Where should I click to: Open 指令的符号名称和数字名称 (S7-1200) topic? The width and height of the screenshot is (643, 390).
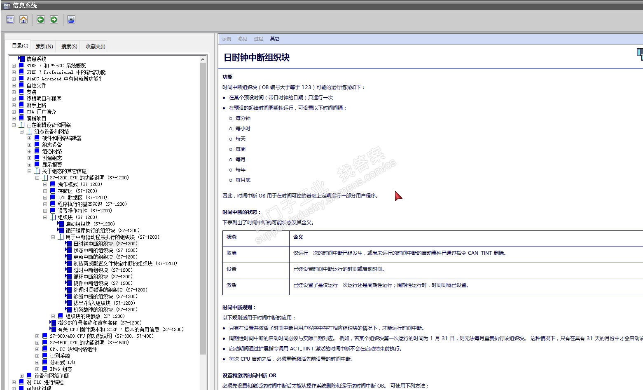[x=100, y=323]
